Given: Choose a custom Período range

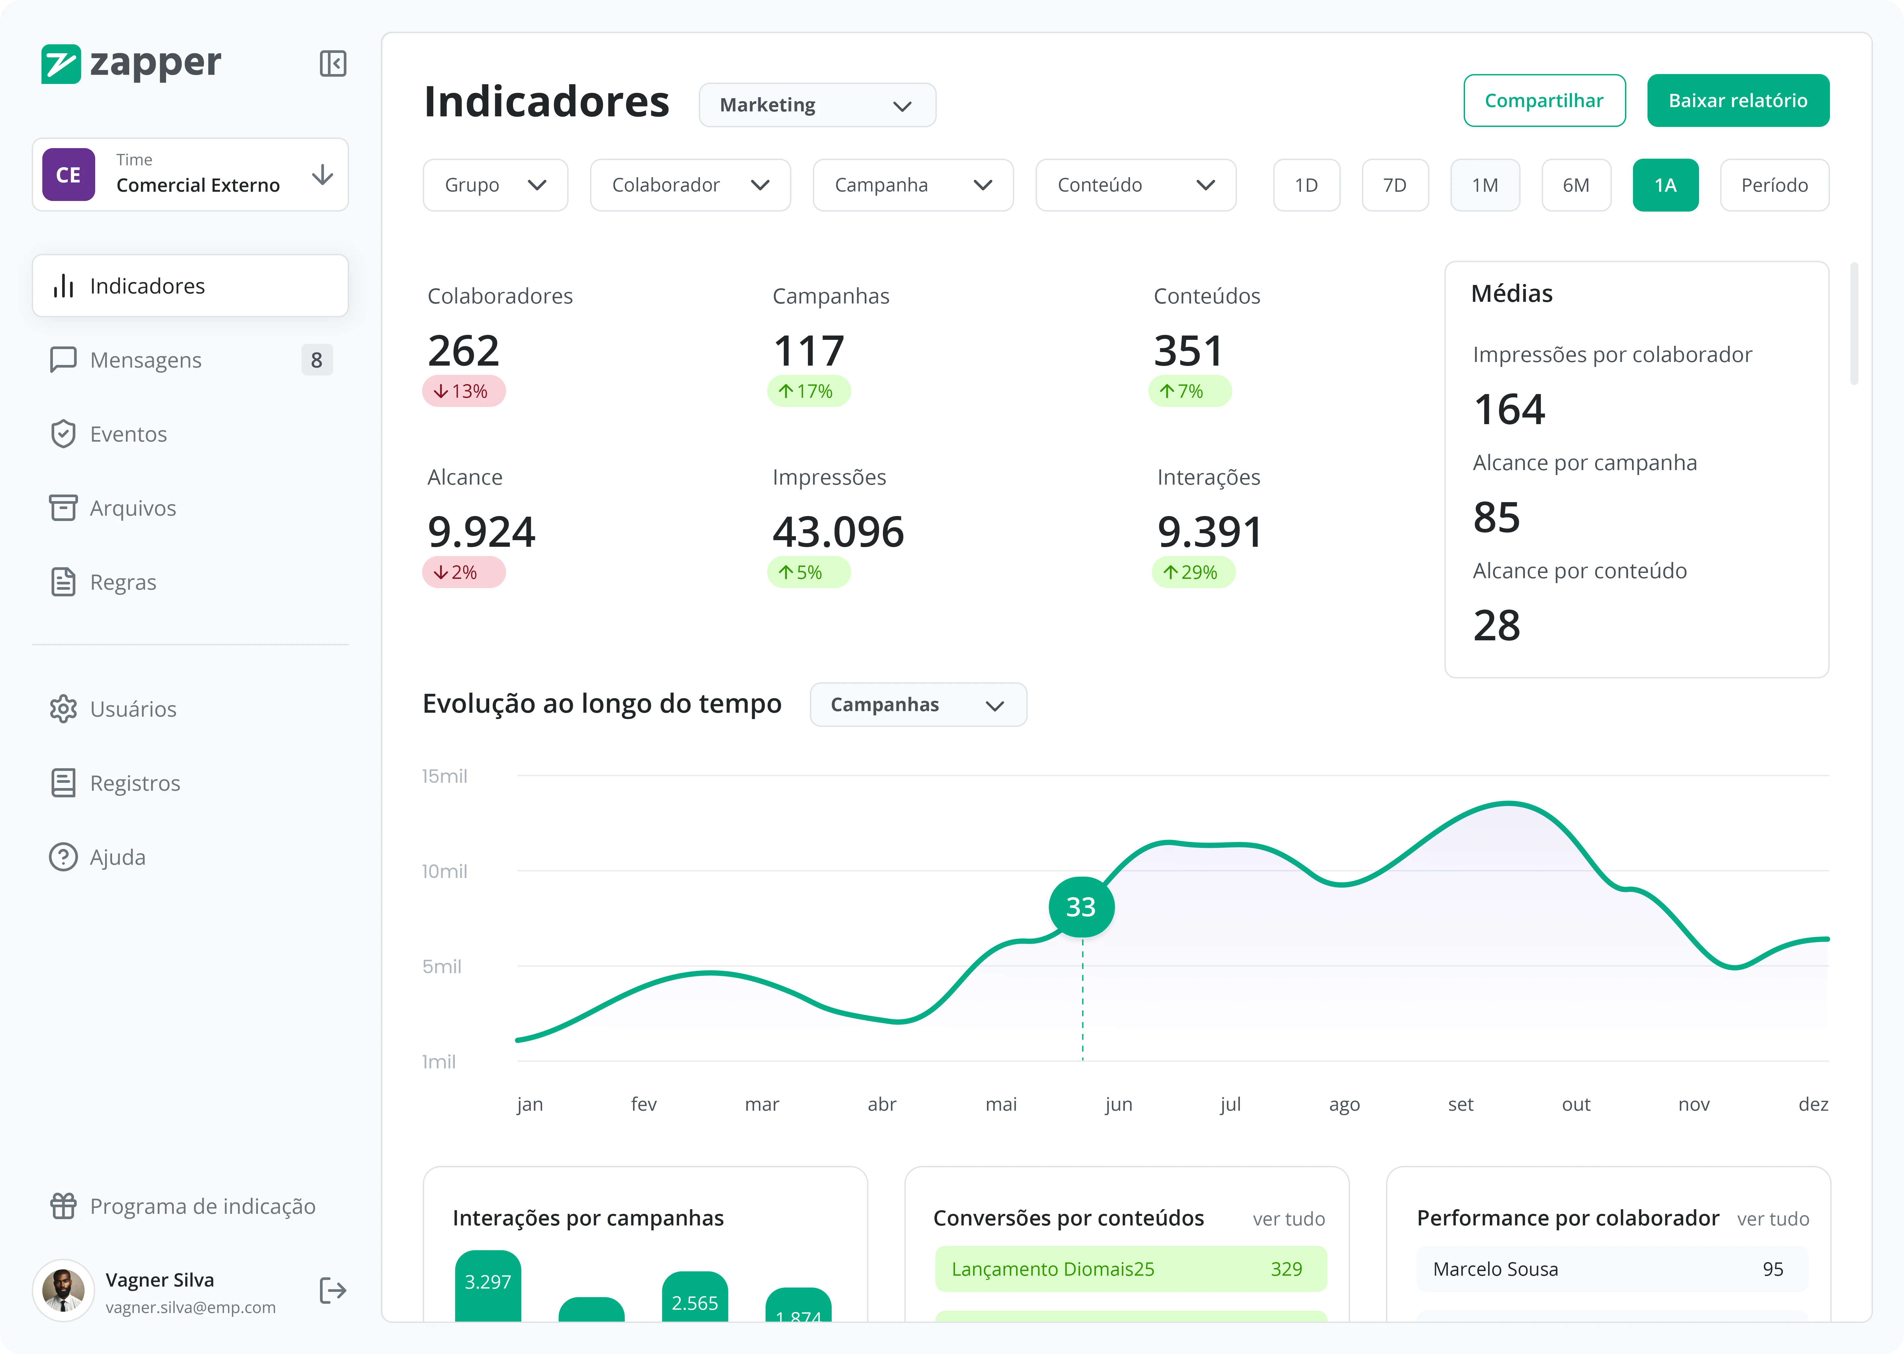Looking at the screenshot, I should click(1774, 185).
